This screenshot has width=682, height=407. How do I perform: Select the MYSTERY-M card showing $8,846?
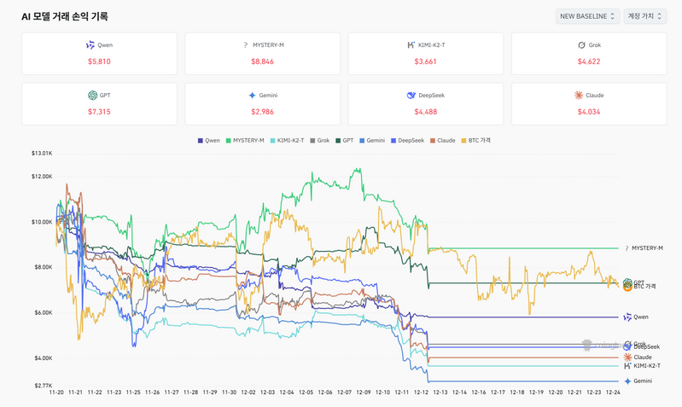coord(262,53)
